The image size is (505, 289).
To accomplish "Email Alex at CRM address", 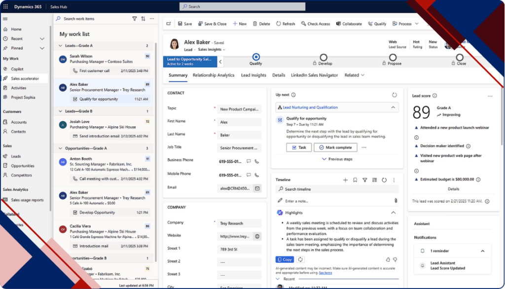I will [x=258, y=188].
